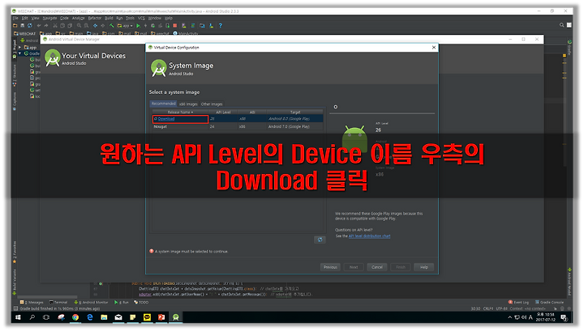
Task: Click the Target column header
Action: tap(295, 112)
